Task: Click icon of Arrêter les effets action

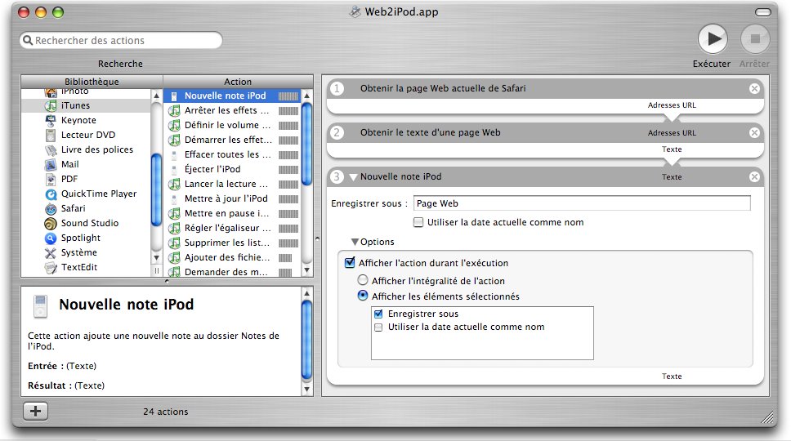Action: pos(174,110)
